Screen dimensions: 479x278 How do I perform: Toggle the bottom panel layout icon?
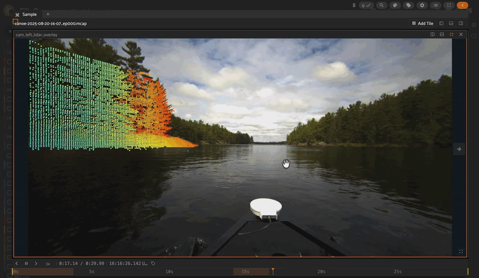[451, 24]
